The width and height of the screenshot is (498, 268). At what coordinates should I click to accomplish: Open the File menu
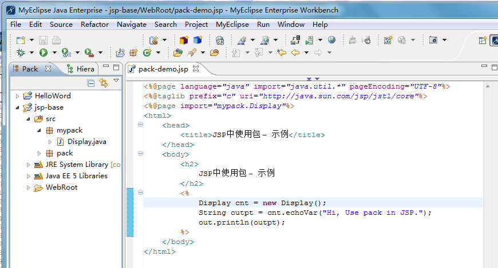[x=15, y=25]
